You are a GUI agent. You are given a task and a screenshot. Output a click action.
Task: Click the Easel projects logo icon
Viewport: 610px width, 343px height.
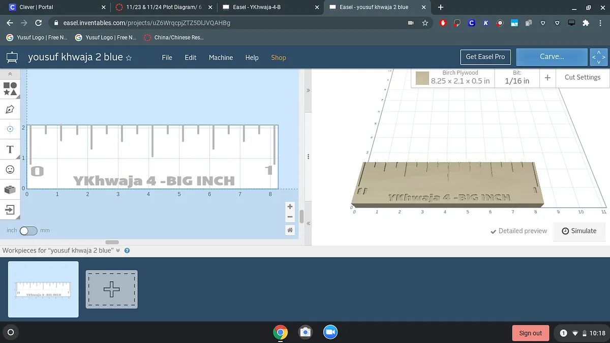[12, 57]
